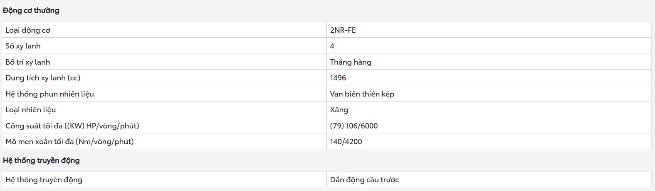This screenshot has height=191, width=655.
Task: Select the "Dung tích xy lanh (cc)" label
Action: (x=43, y=78)
